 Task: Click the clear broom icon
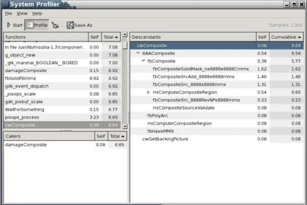55,25
